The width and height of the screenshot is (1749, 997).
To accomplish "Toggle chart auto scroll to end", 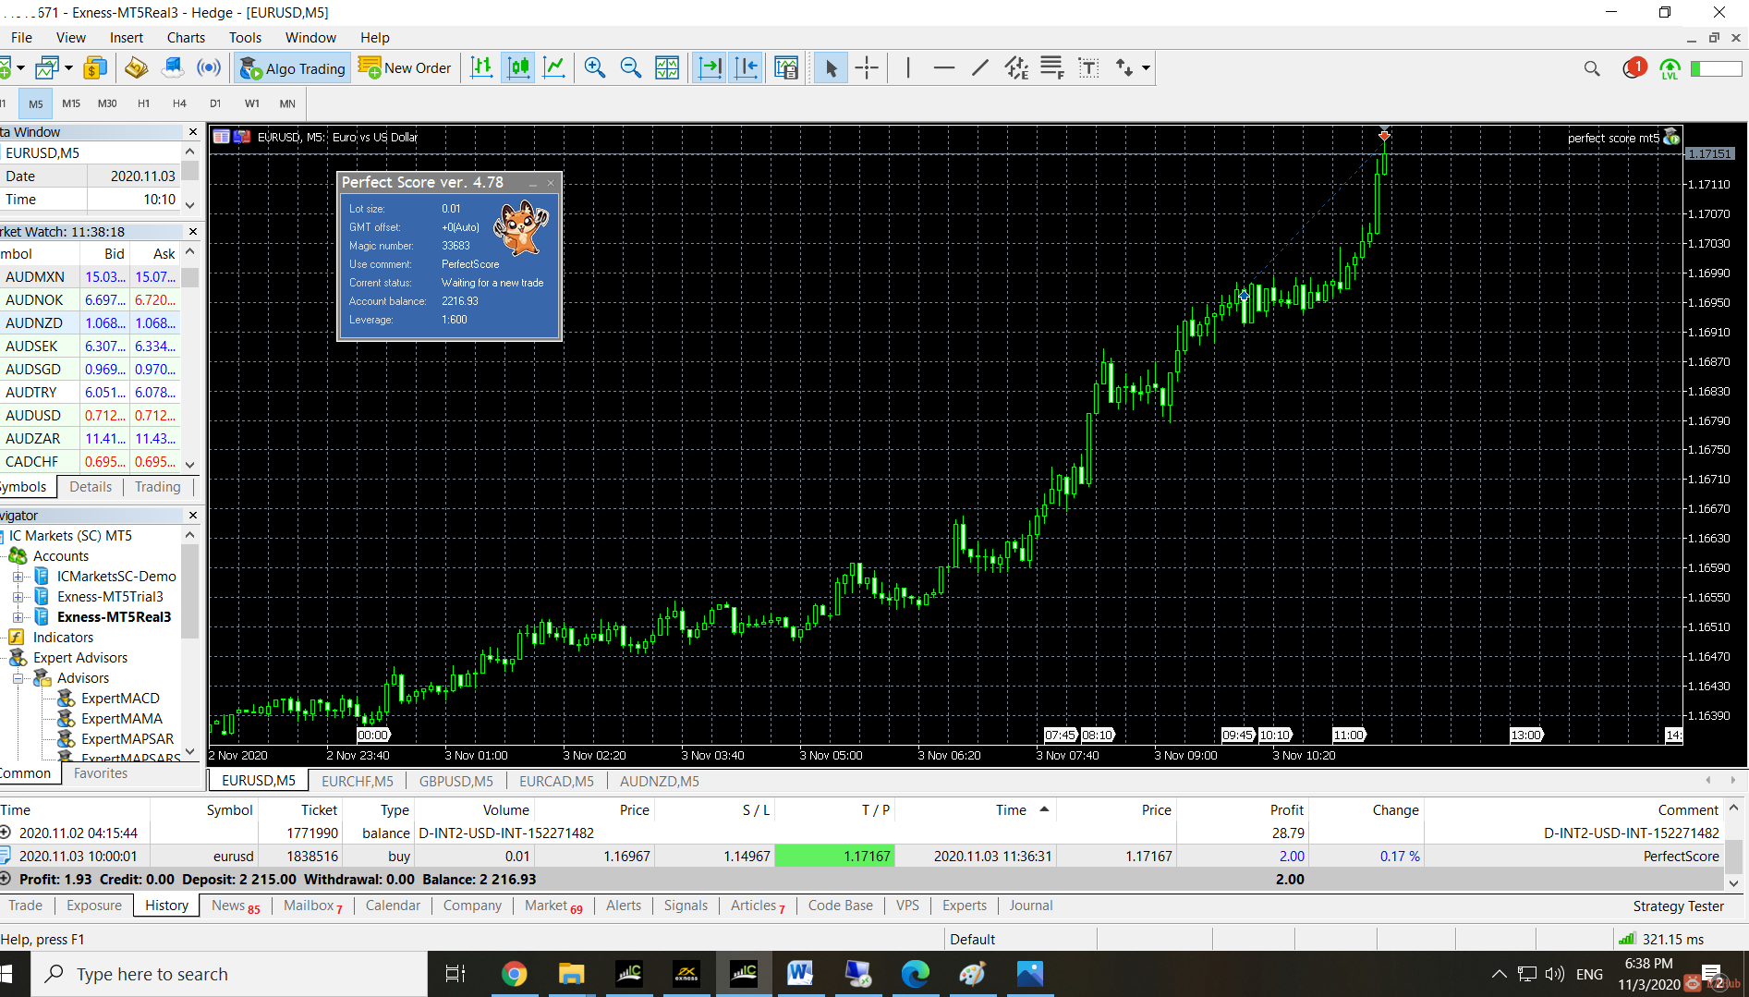I will click(x=710, y=67).
